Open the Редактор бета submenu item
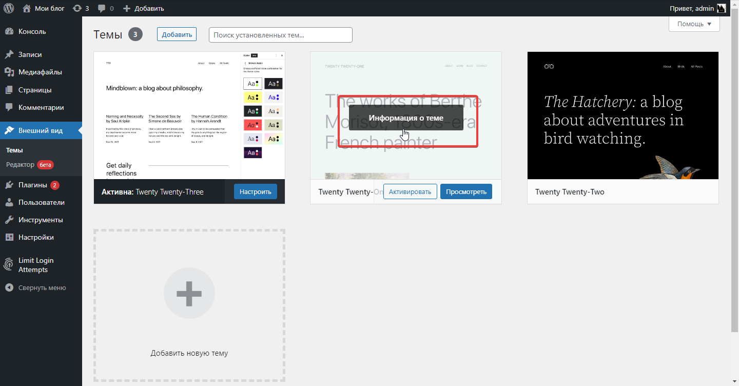 coord(30,165)
